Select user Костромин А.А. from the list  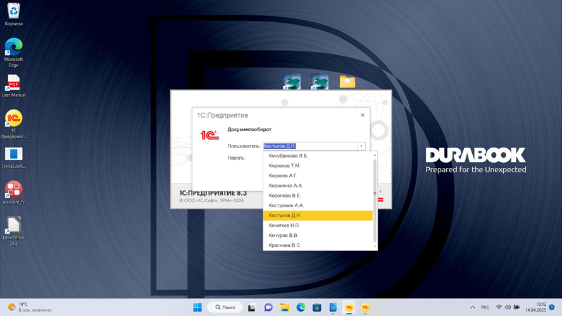click(x=318, y=206)
